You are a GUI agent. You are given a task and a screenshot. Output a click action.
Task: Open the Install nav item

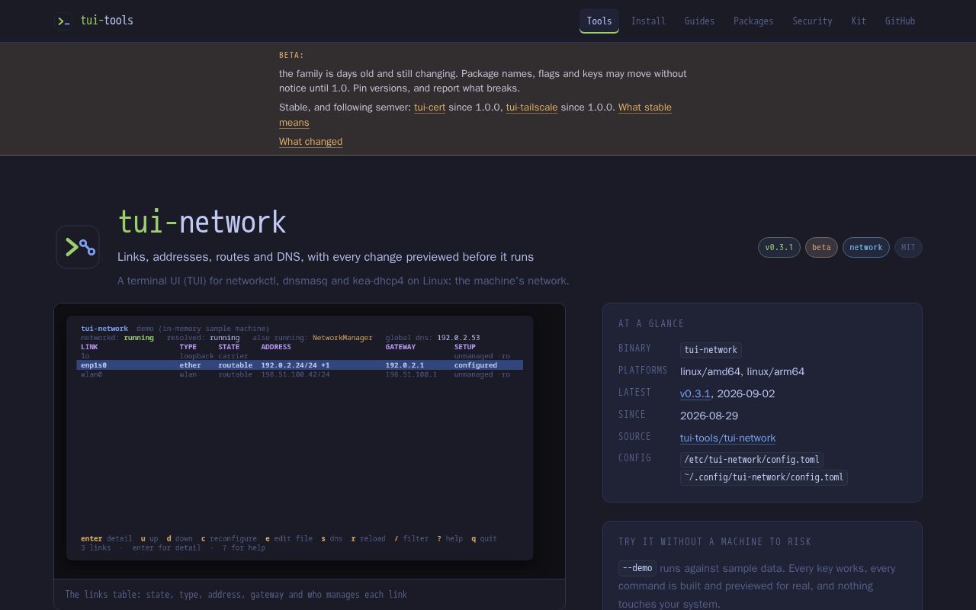[x=648, y=21]
